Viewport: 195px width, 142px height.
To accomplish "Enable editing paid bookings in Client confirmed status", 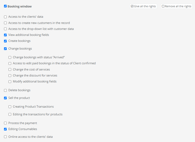I will pyautogui.click(x=10, y=63).
